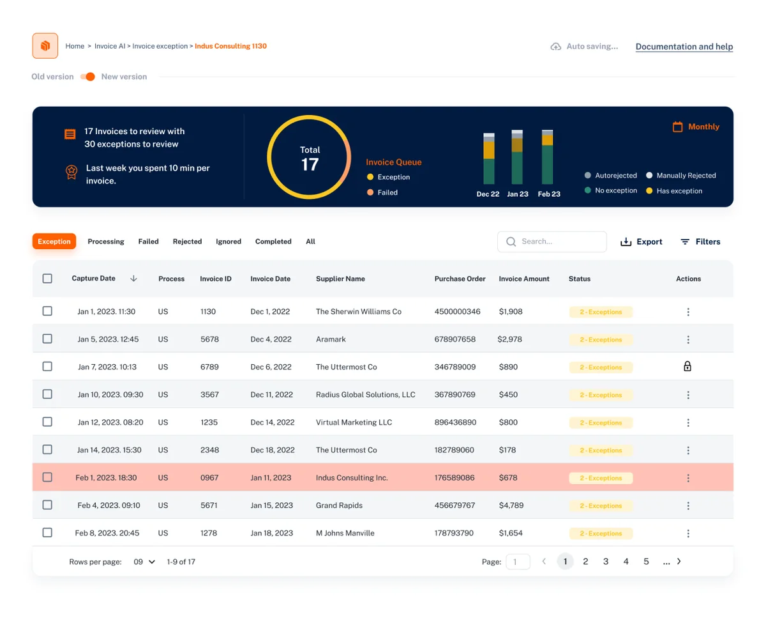Sort by Capture Date arrow
Viewport: 766px width, 623px height.
click(133, 279)
